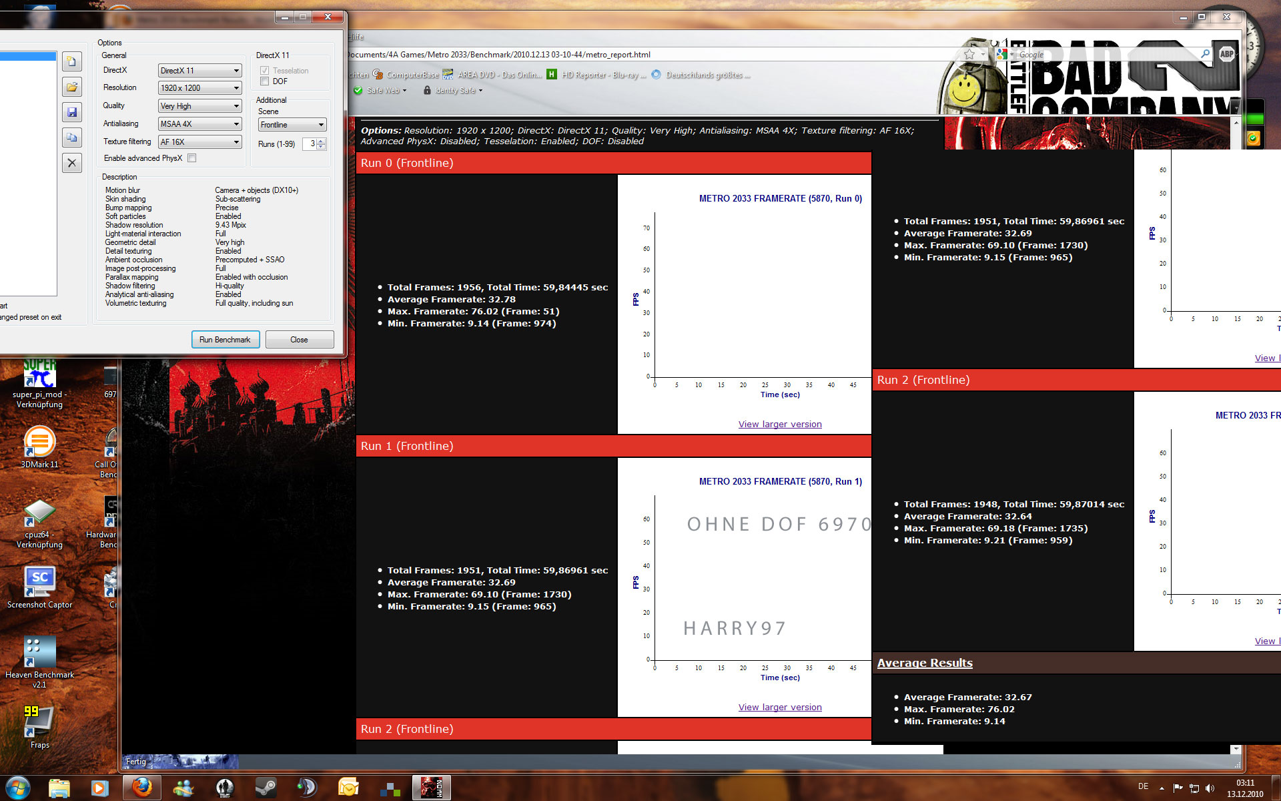Click the copy preset icon
The image size is (1281, 801).
click(72, 138)
